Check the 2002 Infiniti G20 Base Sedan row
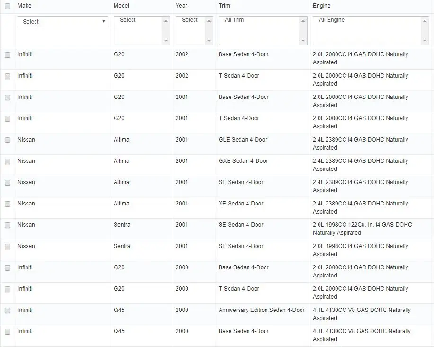 tap(8, 55)
